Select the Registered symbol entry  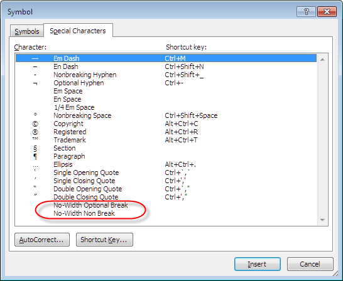[x=166, y=132]
